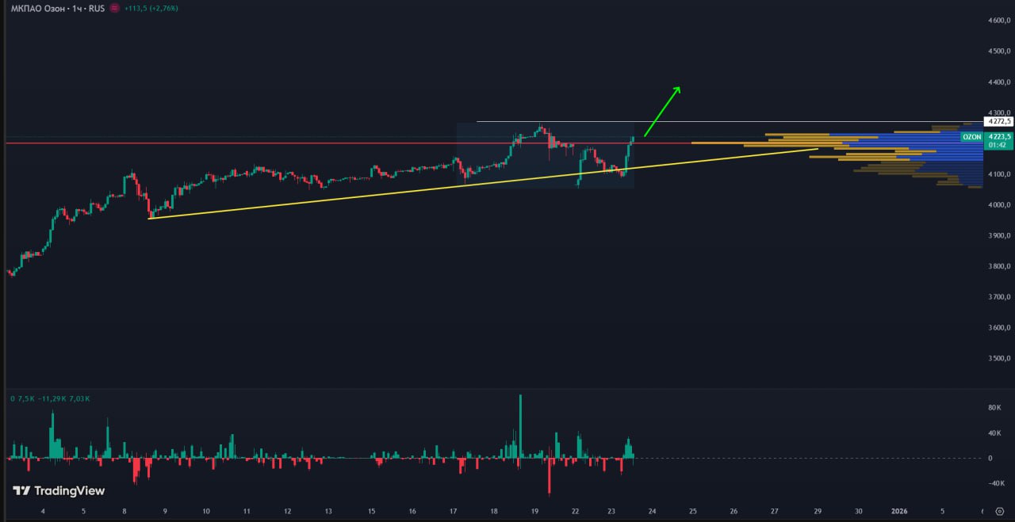Click the OZON ticker tag on price scale

pos(971,137)
